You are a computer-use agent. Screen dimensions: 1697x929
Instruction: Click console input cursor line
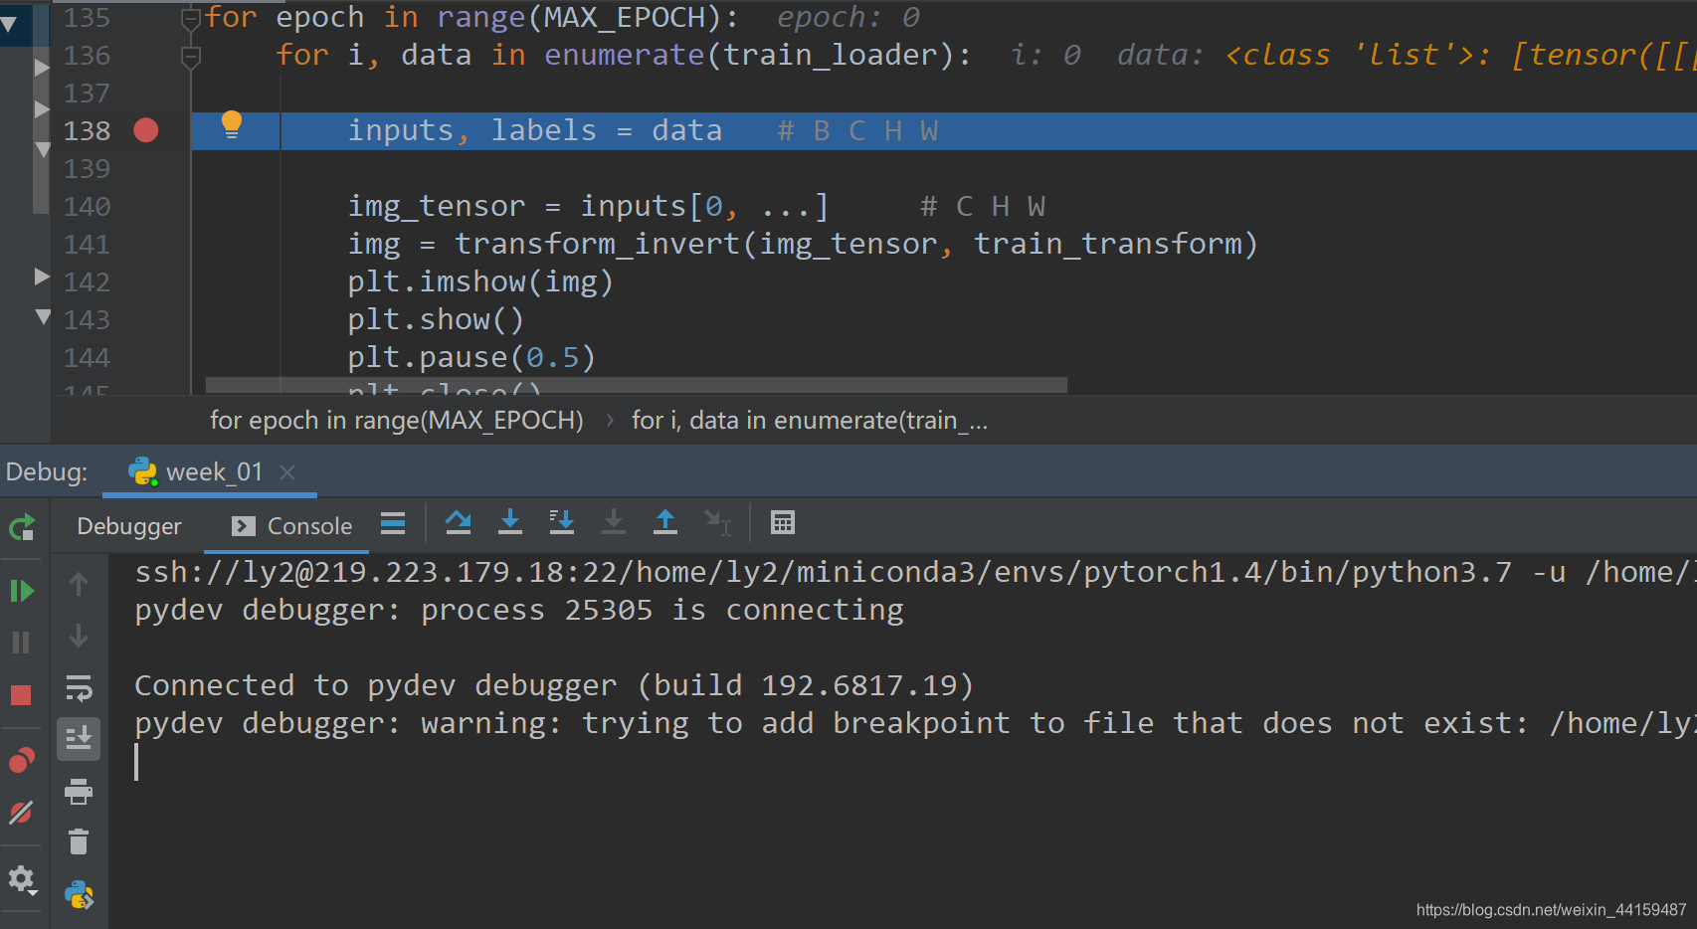[x=136, y=762]
